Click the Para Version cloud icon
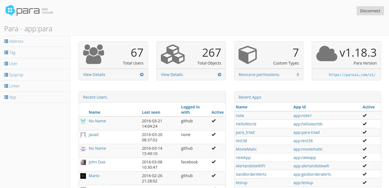The height and width of the screenshot is (188, 389). (x=326, y=53)
